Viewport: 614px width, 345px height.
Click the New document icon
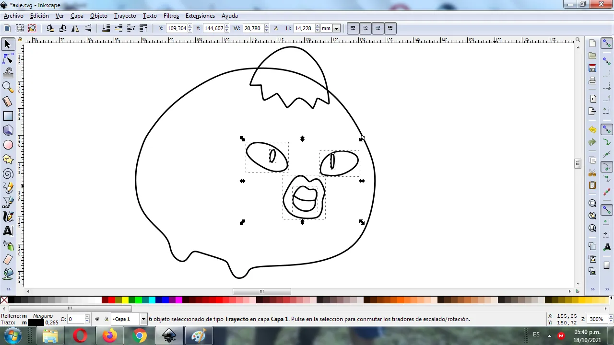tap(592, 43)
